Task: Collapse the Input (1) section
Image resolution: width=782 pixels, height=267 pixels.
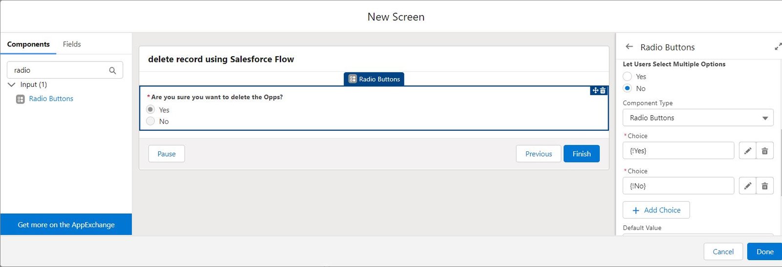Action: (12, 84)
